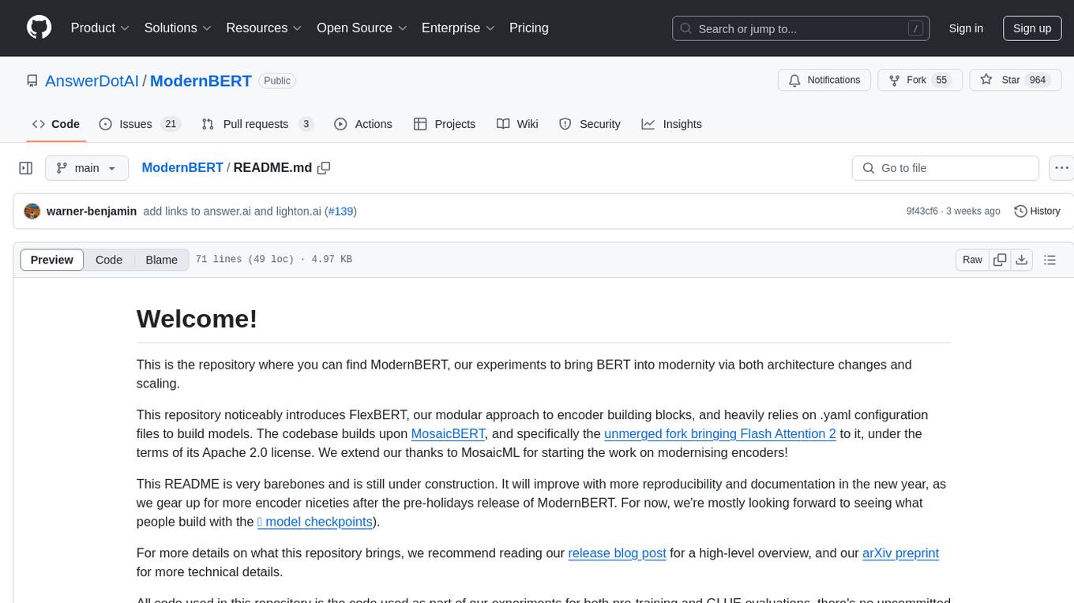Click the repository icon before AnswerDotAI
The image size is (1074, 603).
click(x=32, y=81)
